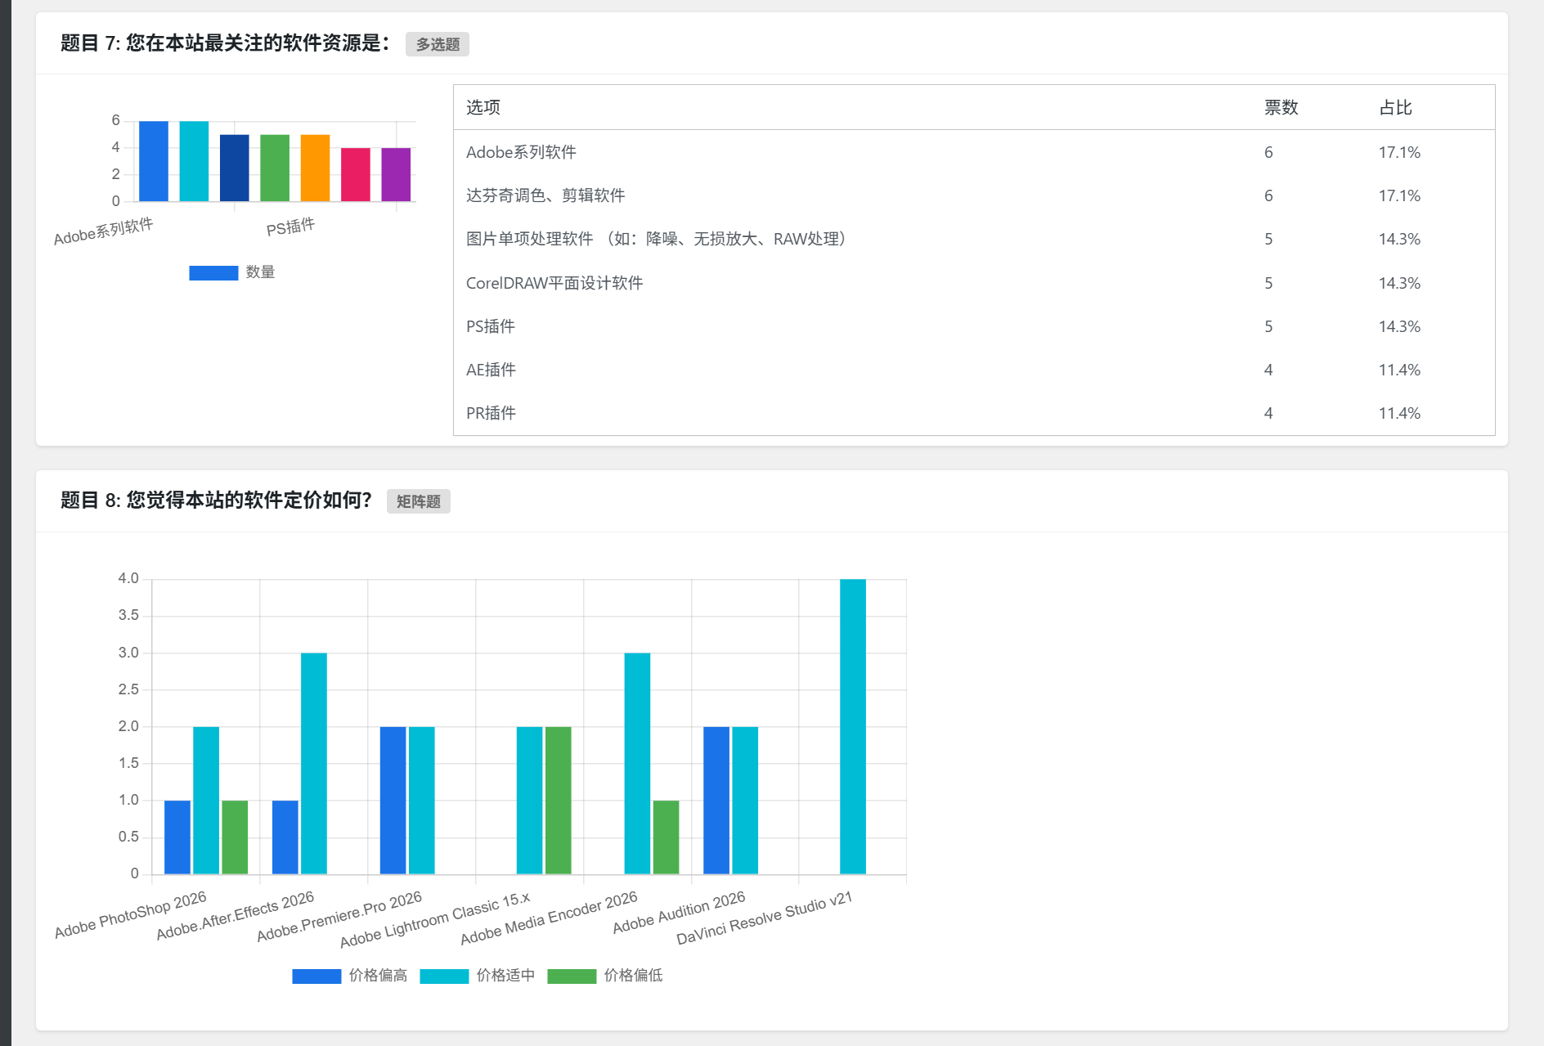Click the 占比 column header
This screenshot has width=1544, height=1046.
coord(1396,107)
